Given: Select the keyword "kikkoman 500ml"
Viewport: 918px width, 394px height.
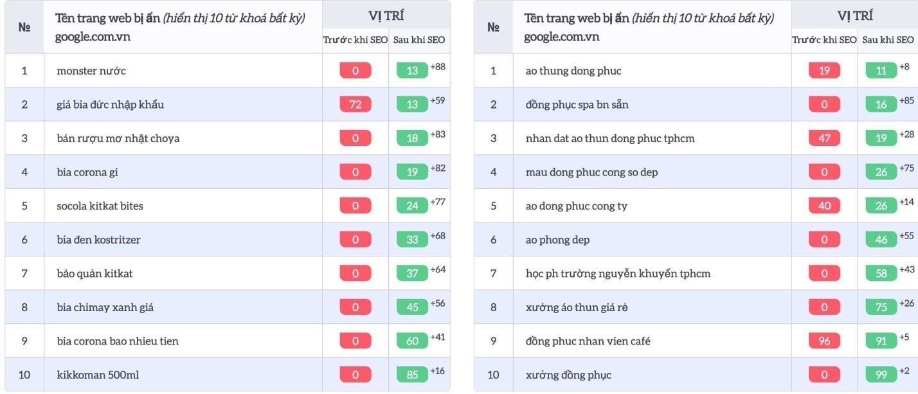Looking at the screenshot, I should pyautogui.click(x=98, y=375).
